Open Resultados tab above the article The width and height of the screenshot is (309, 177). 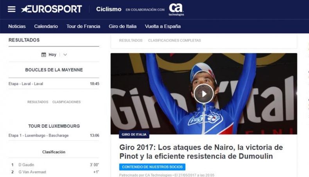131,41
